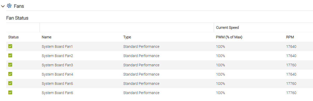Click the blue fan icon beside Fans
313x101 pixels.
pos(9,6)
